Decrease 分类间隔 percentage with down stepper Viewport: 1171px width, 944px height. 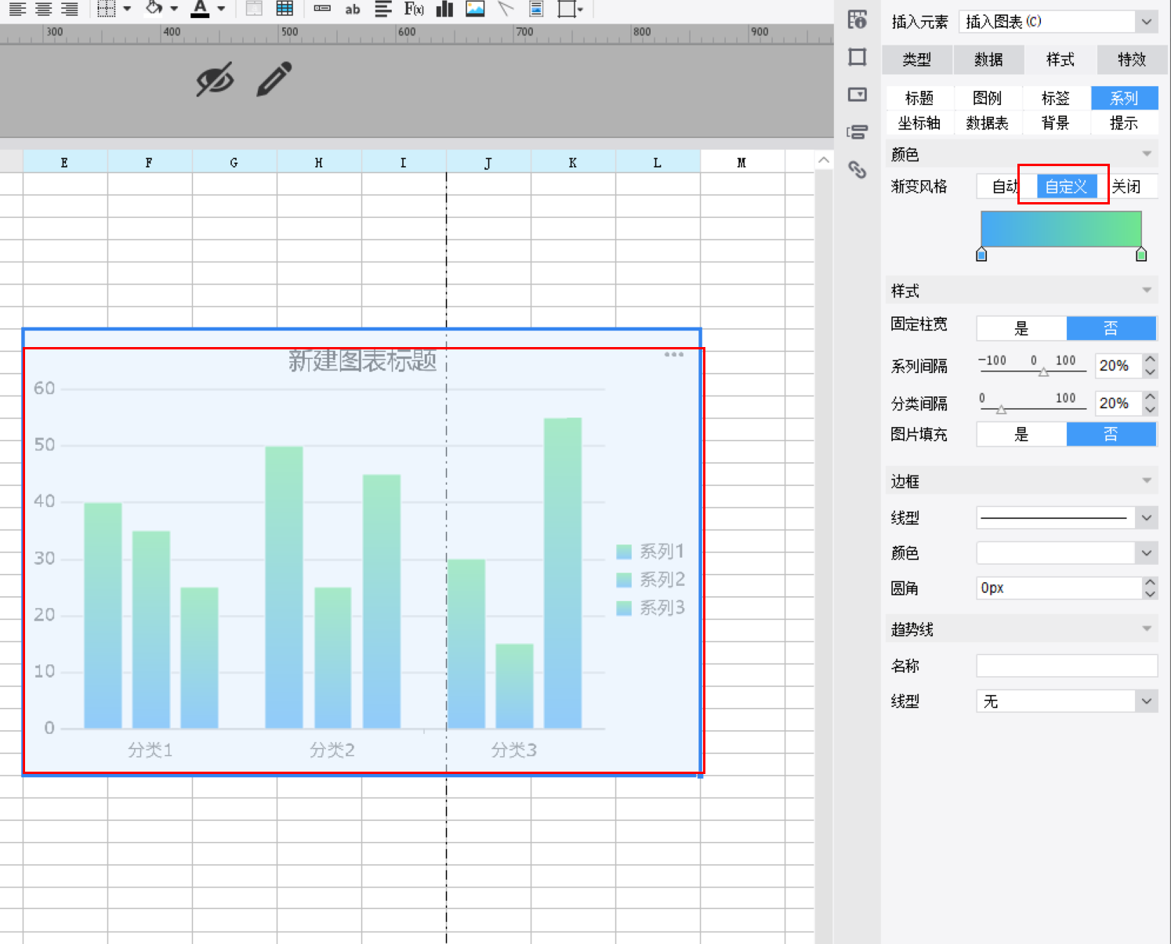point(1150,409)
